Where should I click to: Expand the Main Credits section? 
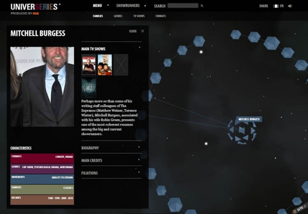tap(111, 160)
